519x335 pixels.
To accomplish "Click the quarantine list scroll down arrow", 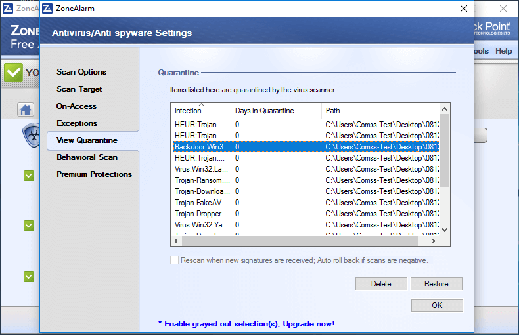I will 444,230.
